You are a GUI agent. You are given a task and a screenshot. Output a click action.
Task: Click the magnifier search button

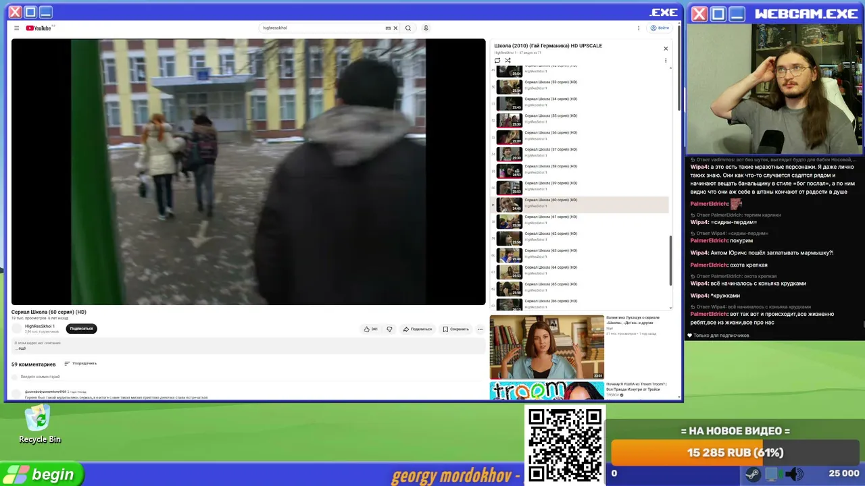point(408,28)
